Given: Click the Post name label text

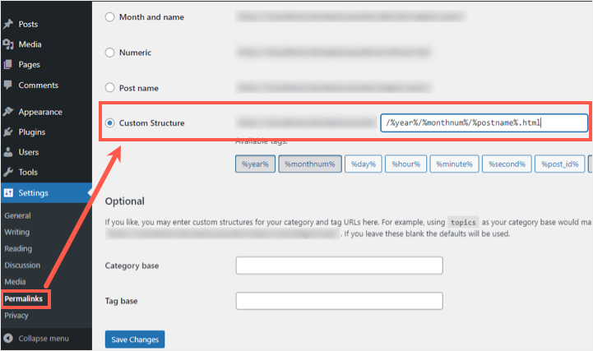Looking at the screenshot, I should tap(139, 88).
